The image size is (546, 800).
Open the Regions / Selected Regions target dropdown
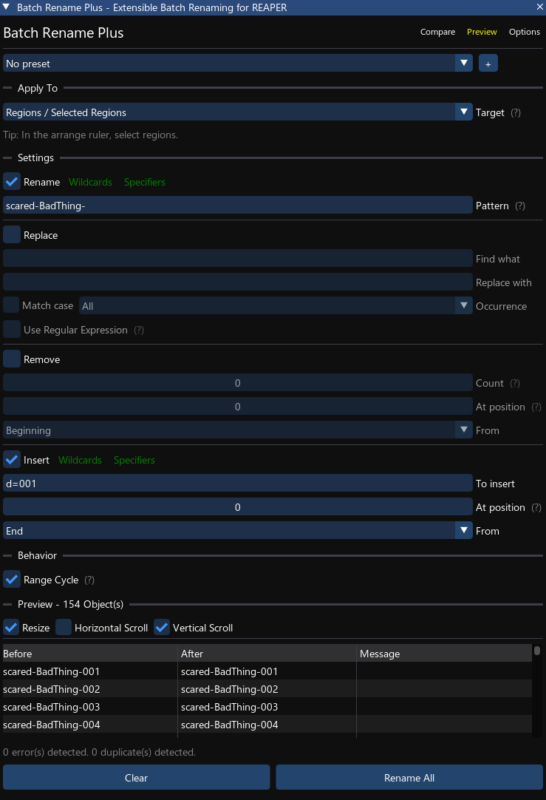coord(238,113)
